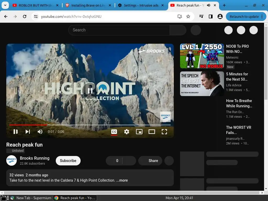
Task: Click Brooks watermark in video corner
Action: [165, 117]
